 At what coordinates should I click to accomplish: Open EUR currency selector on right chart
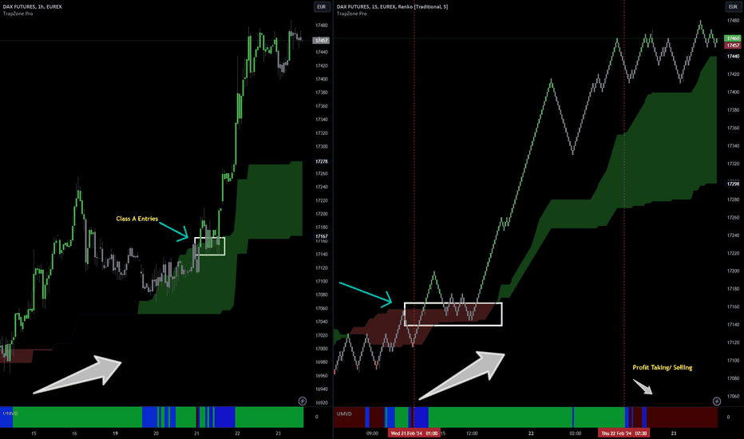(733, 6)
